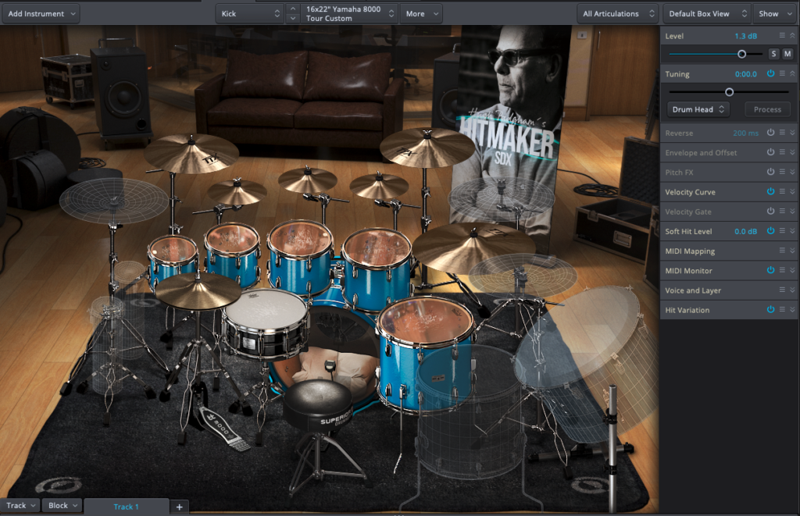Click the Level slider handle
Image resolution: width=800 pixels, height=516 pixels.
tap(741, 54)
